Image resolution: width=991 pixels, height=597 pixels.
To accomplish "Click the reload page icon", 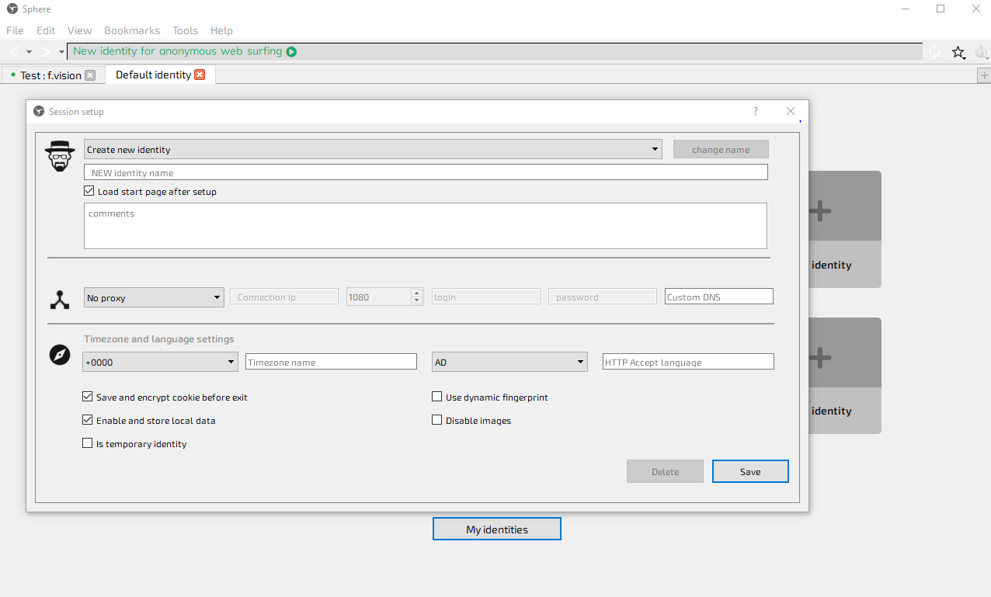I will (935, 52).
